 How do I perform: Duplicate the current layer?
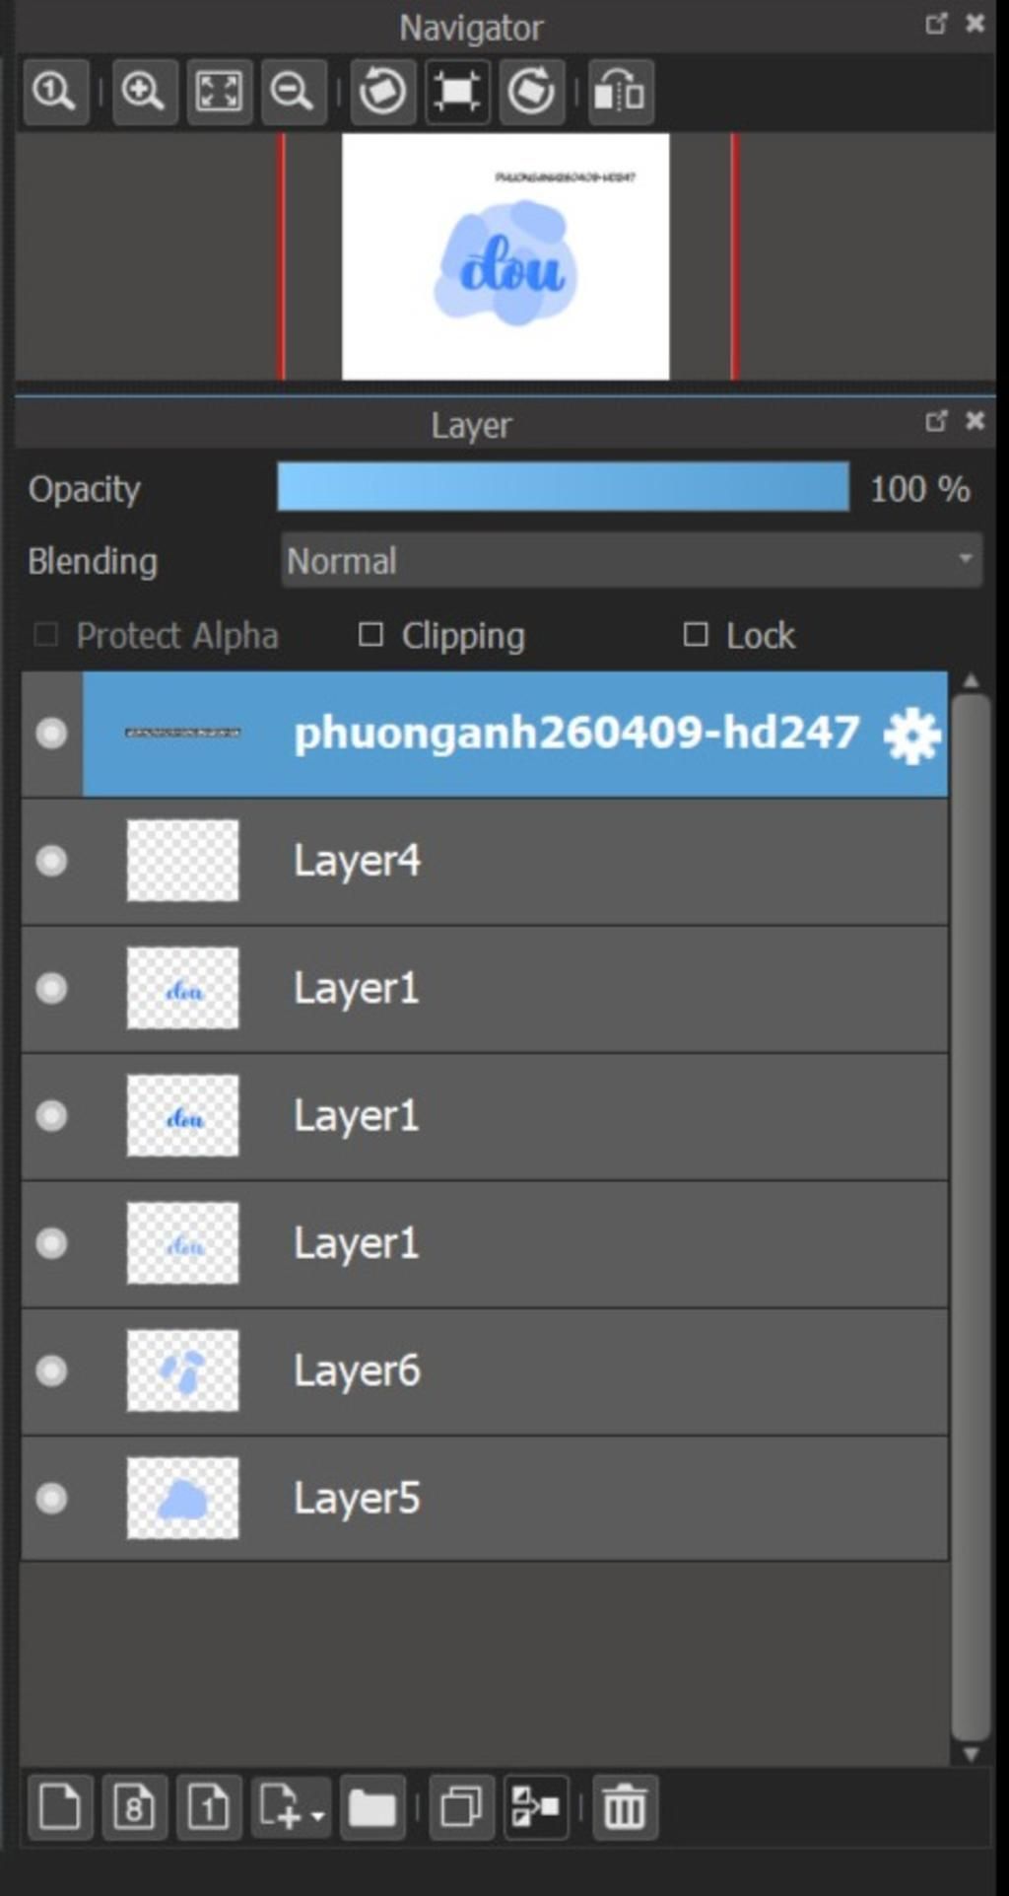[461, 1808]
